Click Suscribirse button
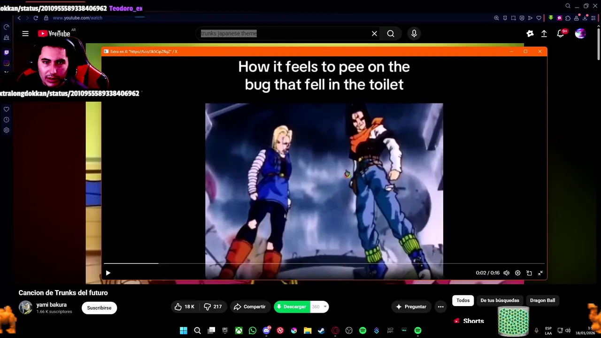 tap(99, 308)
